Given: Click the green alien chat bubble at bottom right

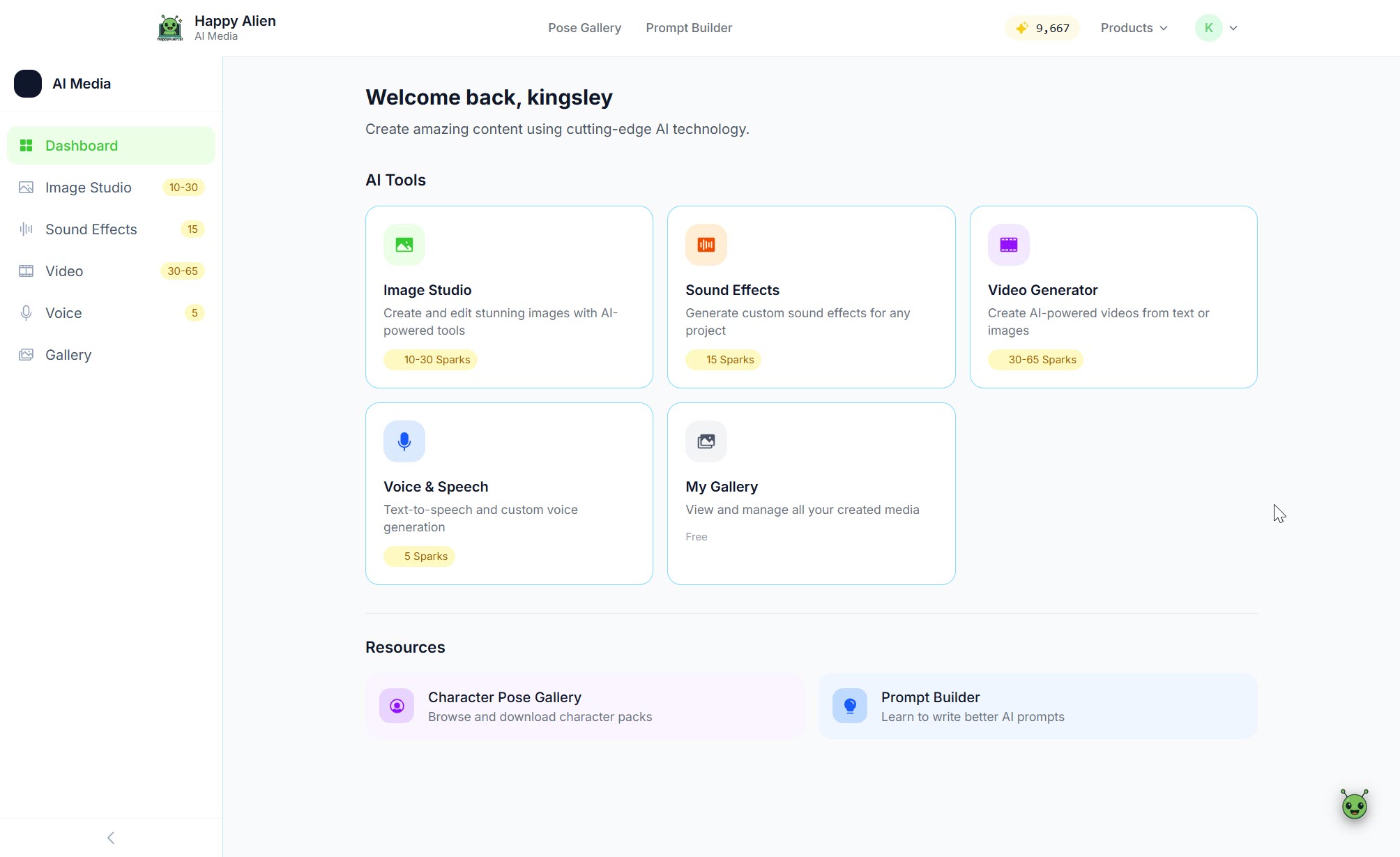Looking at the screenshot, I should click(x=1353, y=804).
